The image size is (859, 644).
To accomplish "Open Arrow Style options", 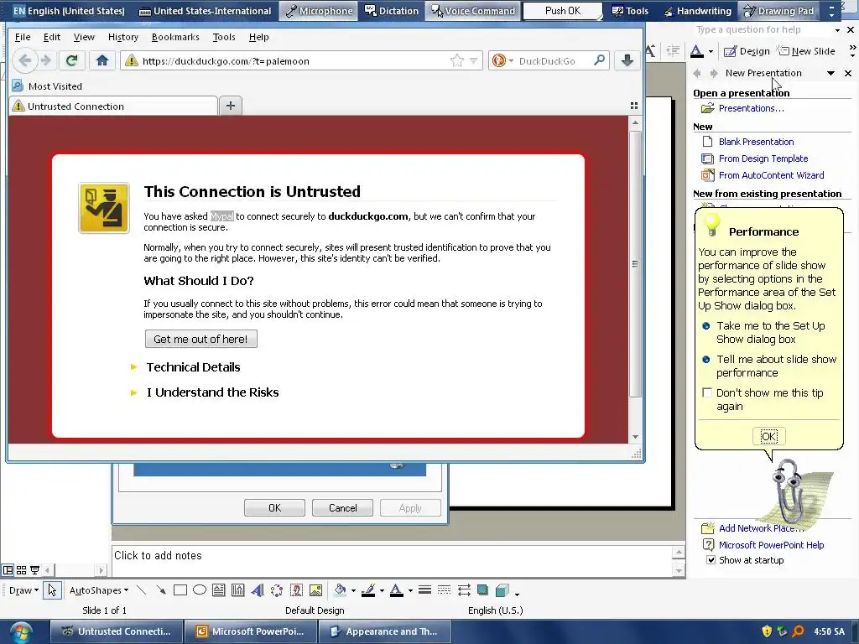I will (x=464, y=589).
